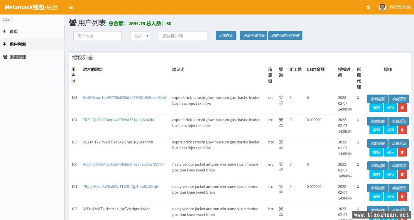
Task: Delete user row 104 with trash icon
Action: tap(402, 130)
